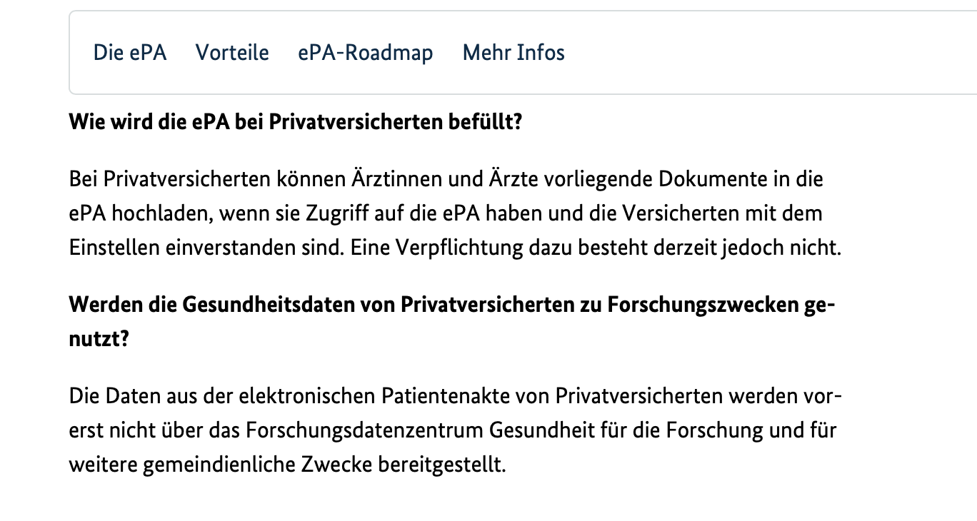Viewport: 977px width, 521px height.
Task: Select the 'ePA-Roadmap' navigation item
Action: [x=366, y=53]
